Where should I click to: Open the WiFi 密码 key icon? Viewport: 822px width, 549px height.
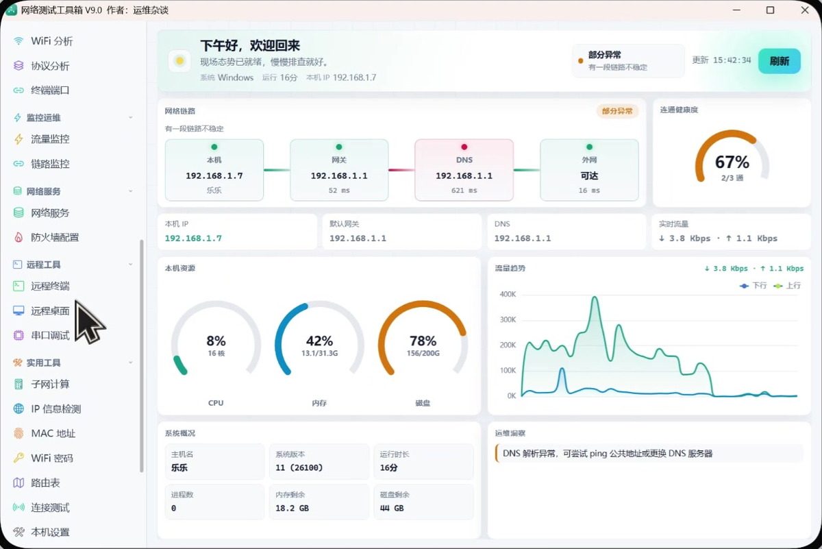[18, 459]
